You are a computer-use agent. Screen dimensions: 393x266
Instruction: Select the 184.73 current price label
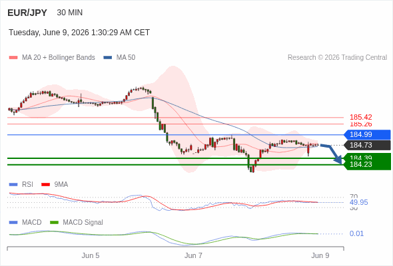coord(367,145)
